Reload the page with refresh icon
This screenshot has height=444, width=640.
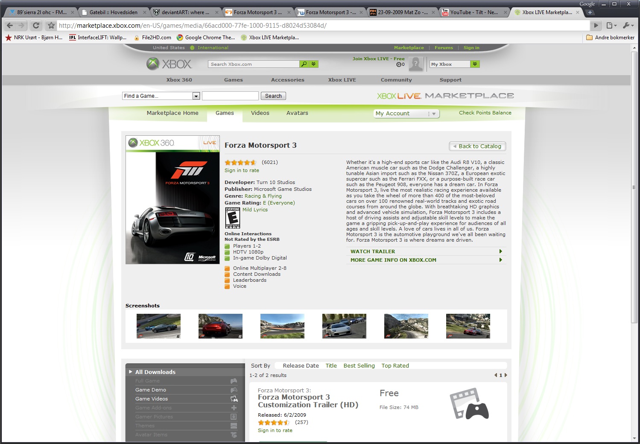click(36, 25)
